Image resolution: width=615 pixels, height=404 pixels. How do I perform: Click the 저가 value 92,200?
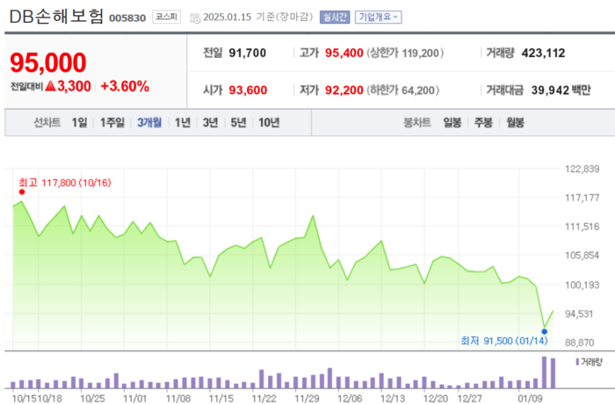[x=344, y=90]
